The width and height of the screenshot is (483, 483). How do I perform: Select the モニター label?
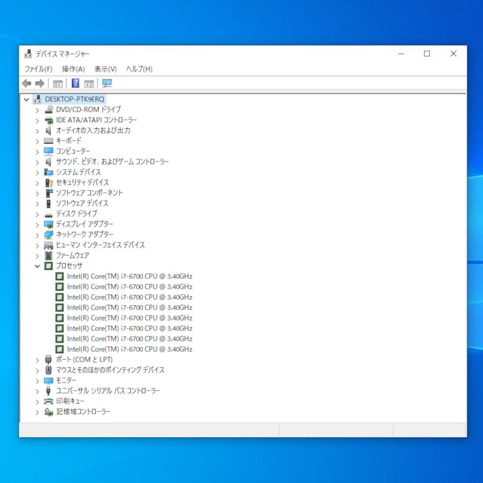click(x=66, y=380)
